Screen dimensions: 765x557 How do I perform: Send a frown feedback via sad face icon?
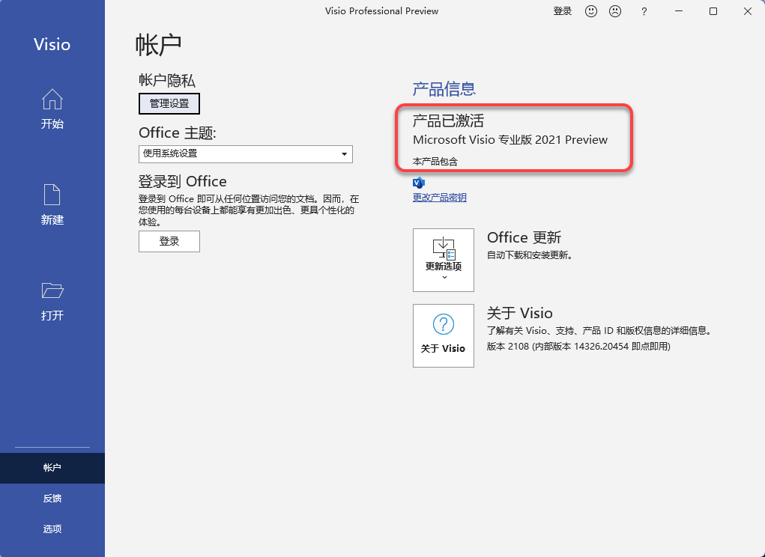pos(615,11)
